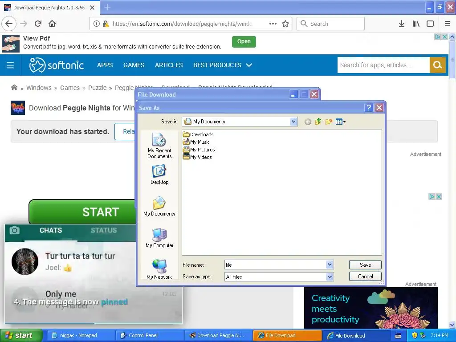Click page scrollbar down arrow
Screen dimensions: 456x342
pyautogui.click(x=452, y=325)
